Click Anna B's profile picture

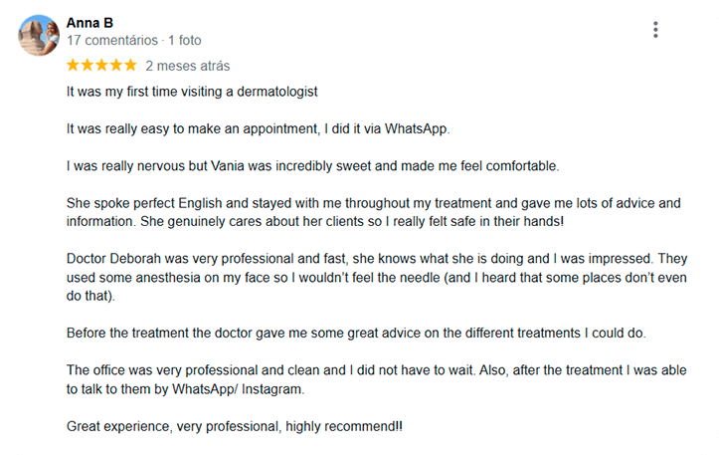coord(39,36)
